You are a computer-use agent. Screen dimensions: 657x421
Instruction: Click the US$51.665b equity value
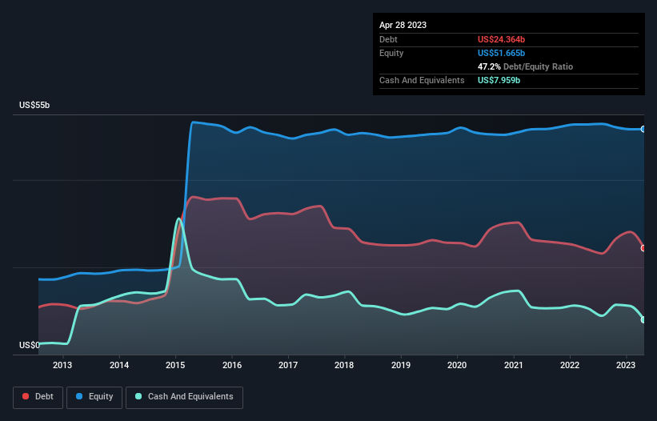pyautogui.click(x=501, y=53)
